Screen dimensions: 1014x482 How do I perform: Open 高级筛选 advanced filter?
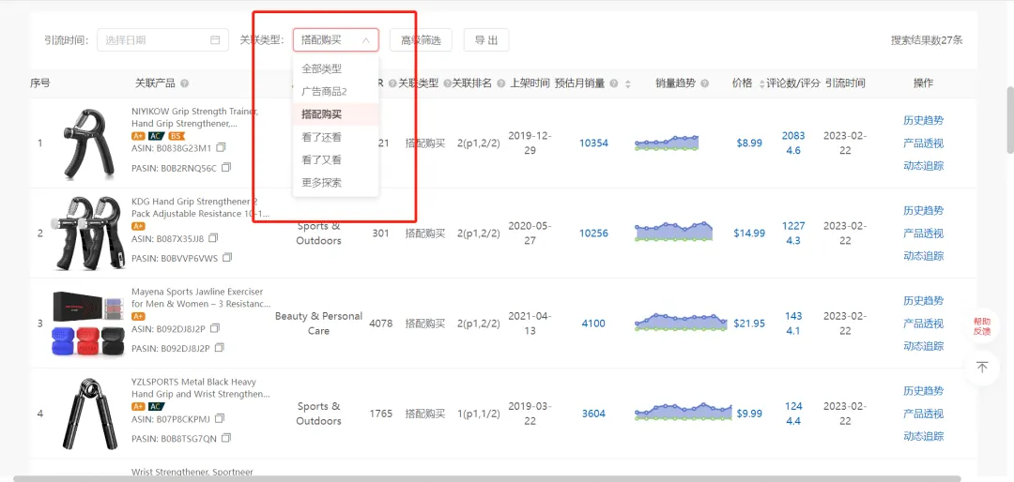[421, 40]
